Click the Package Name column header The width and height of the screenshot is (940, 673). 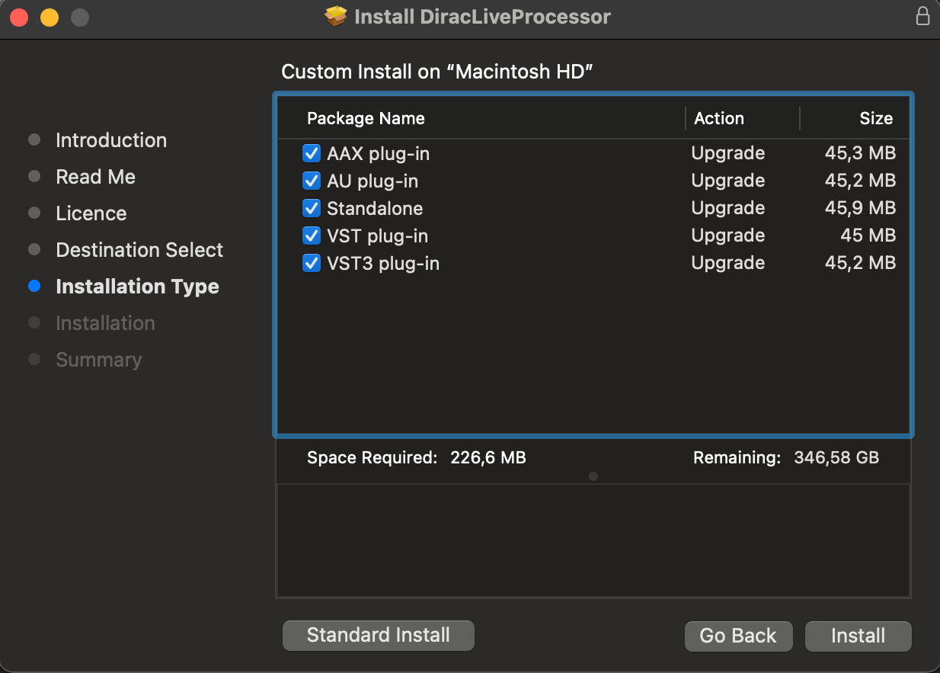pyautogui.click(x=366, y=118)
